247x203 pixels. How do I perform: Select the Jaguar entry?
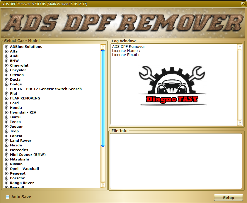coord(16,126)
